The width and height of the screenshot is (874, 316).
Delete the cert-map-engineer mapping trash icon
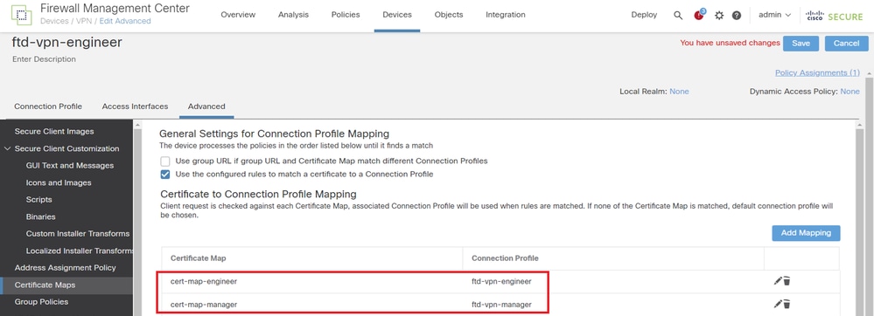click(787, 281)
